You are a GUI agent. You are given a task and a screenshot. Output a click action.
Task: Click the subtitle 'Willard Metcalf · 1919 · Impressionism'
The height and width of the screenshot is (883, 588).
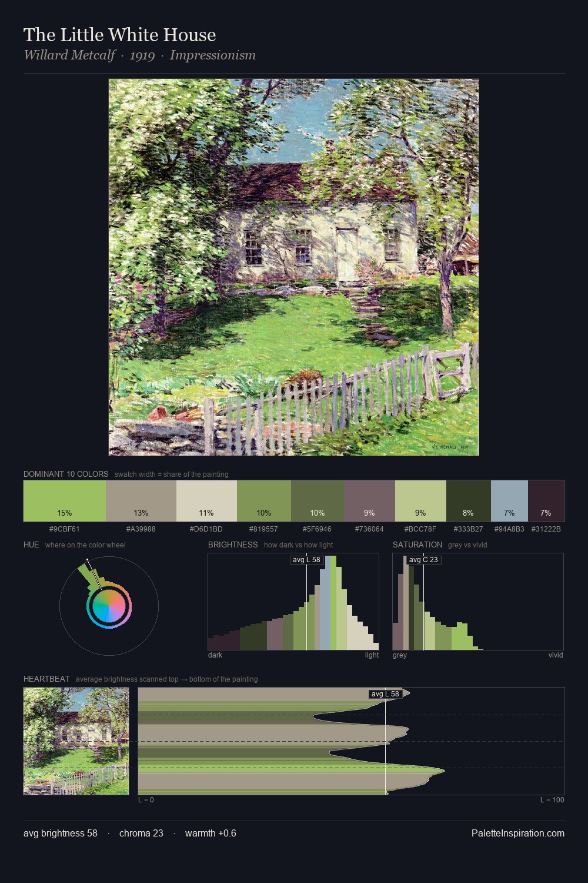click(140, 55)
